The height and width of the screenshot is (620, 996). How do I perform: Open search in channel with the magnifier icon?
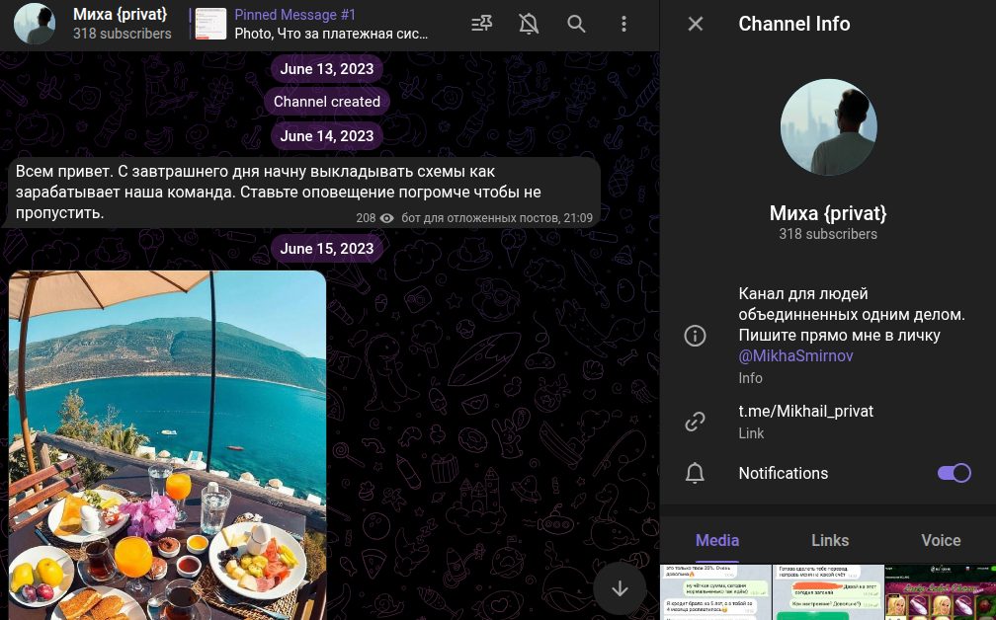point(576,24)
